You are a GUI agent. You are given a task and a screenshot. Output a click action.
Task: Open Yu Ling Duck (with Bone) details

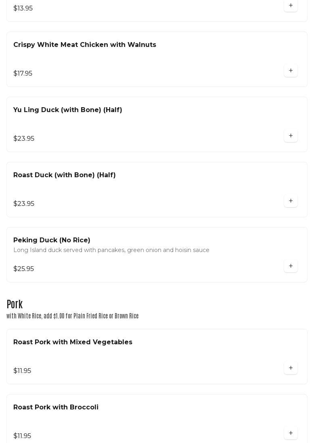(68, 110)
